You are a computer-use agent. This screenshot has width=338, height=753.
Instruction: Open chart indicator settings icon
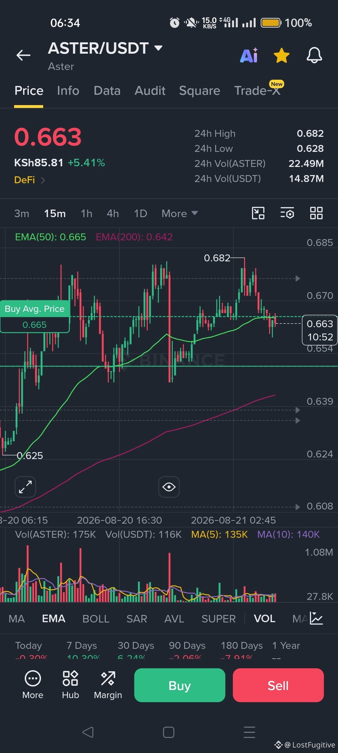(287, 213)
